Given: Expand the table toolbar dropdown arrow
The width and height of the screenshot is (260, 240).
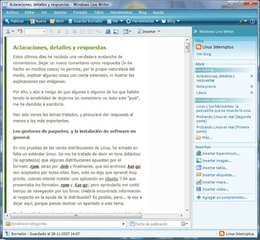Looking at the screenshot, I should coord(130,31).
